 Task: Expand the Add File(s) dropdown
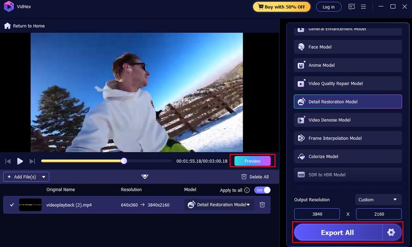44,177
